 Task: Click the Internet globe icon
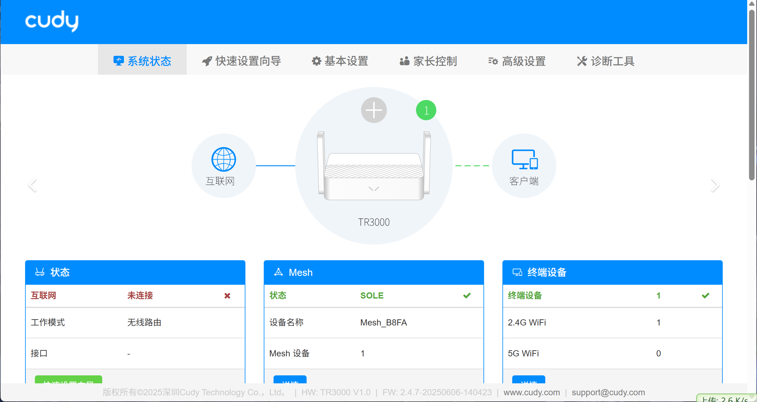224,160
